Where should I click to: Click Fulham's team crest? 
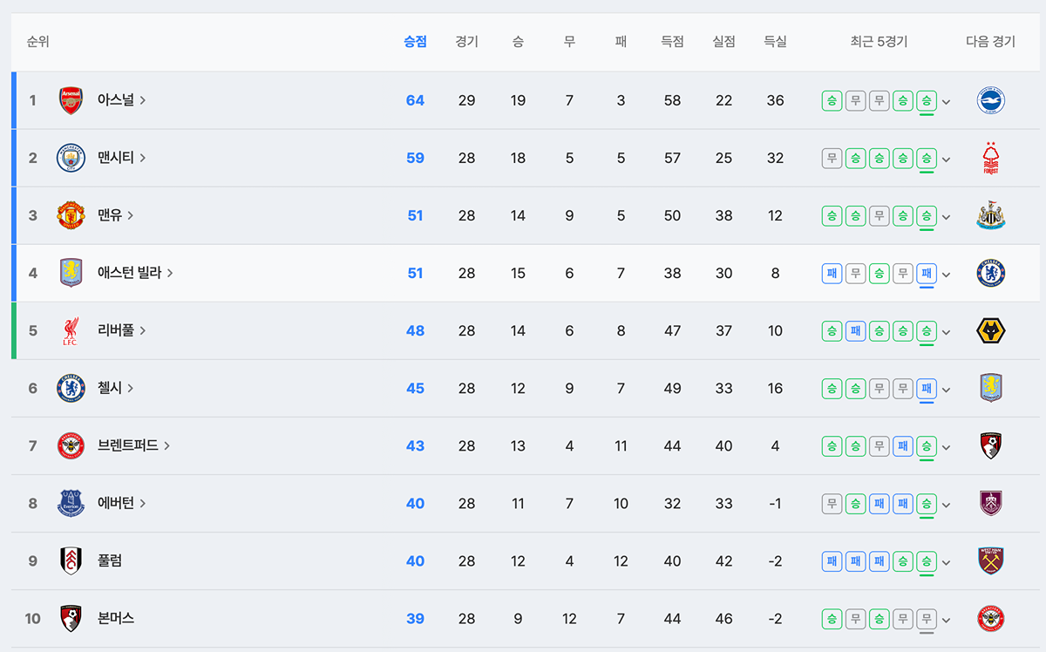coord(71,561)
